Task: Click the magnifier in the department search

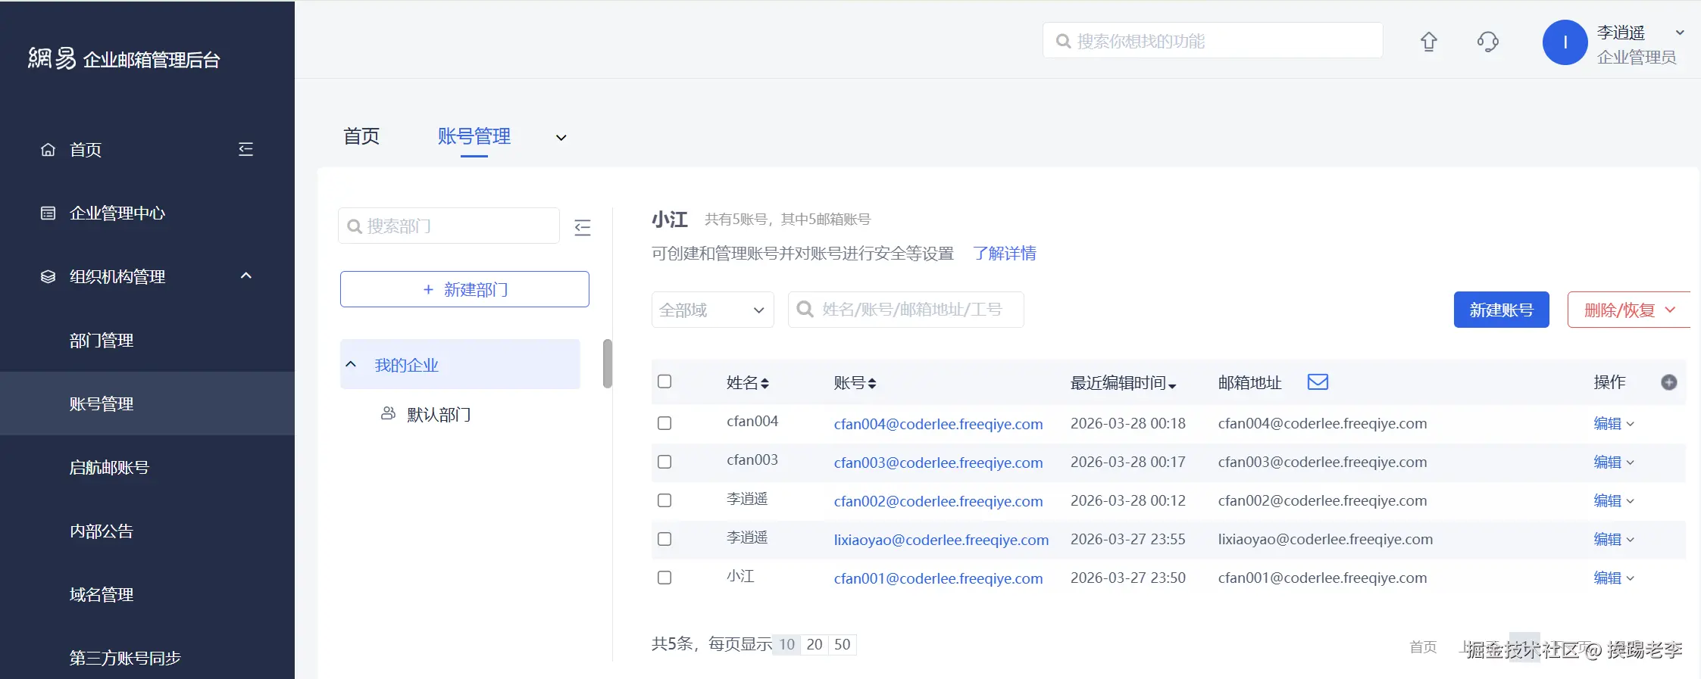Action: 354,226
